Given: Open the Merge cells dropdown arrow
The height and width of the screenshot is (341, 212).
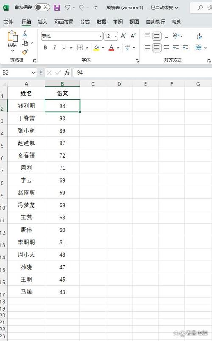Looking at the screenshot, I should click(206, 48).
